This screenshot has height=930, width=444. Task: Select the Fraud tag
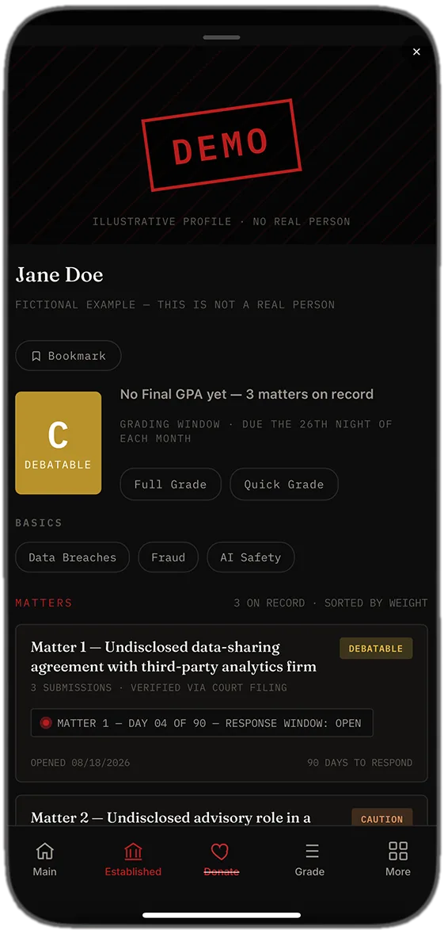point(168,557)
